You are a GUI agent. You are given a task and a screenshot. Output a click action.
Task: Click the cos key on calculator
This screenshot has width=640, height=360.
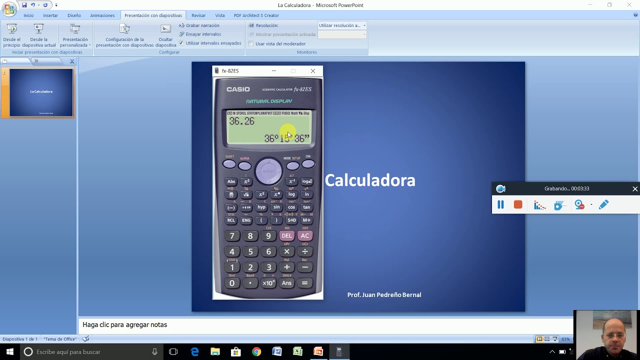click(x=291, y=207)
